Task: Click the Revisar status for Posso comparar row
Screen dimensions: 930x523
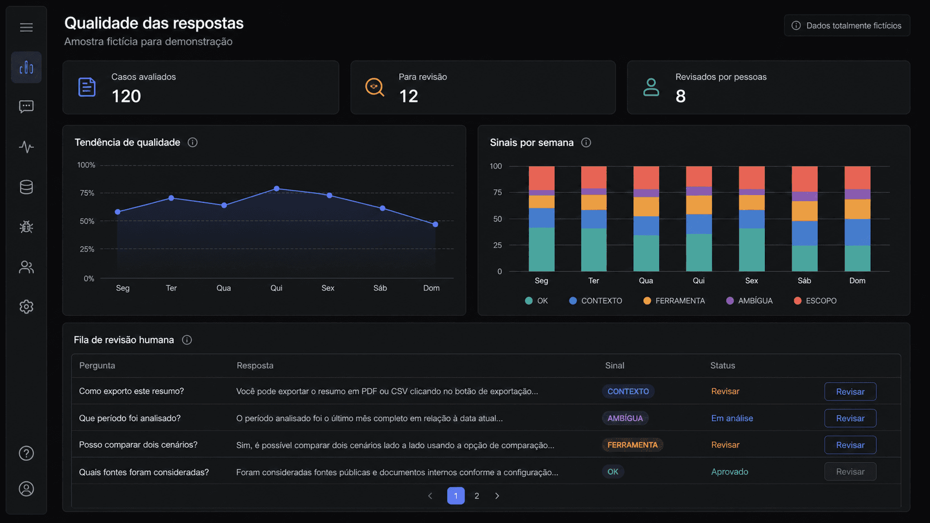Action: click(x=725, y=445)
